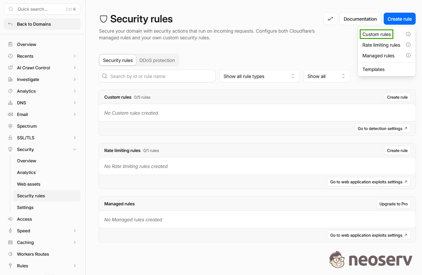422x275 pixels.
Task: Click the graph icon button near Documentation
Action: (x=330, y=19)
